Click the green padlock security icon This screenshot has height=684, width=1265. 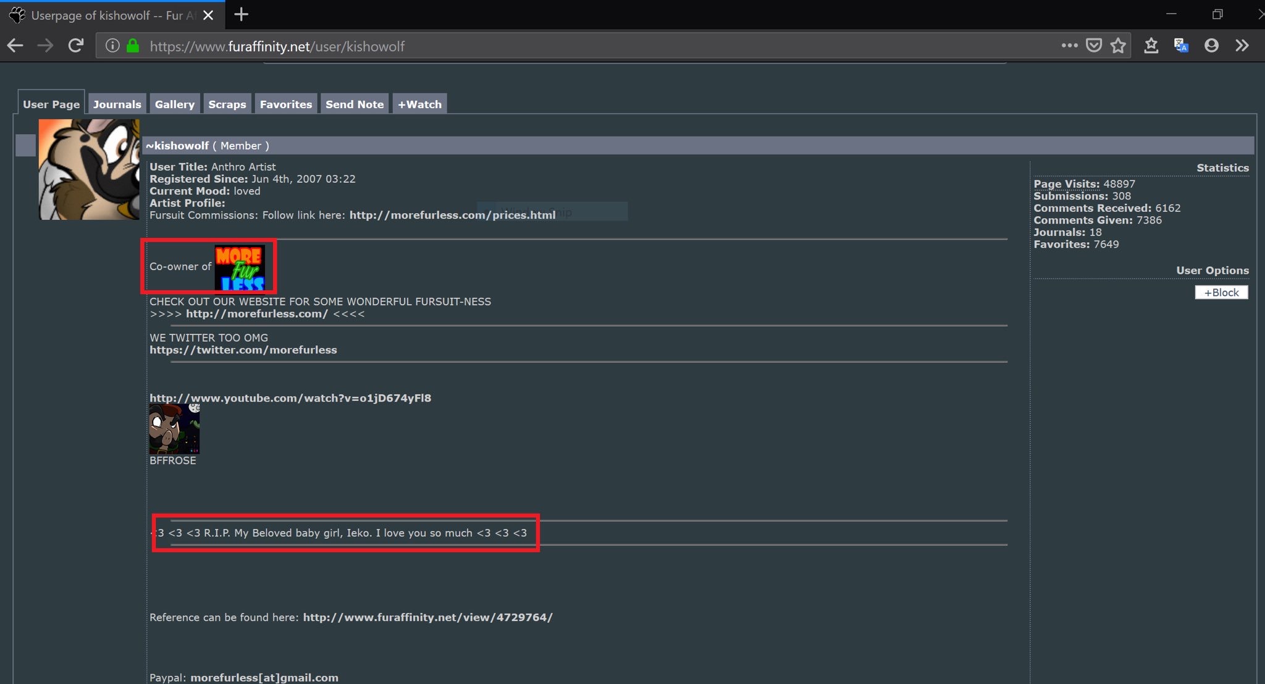pos(132,46)
